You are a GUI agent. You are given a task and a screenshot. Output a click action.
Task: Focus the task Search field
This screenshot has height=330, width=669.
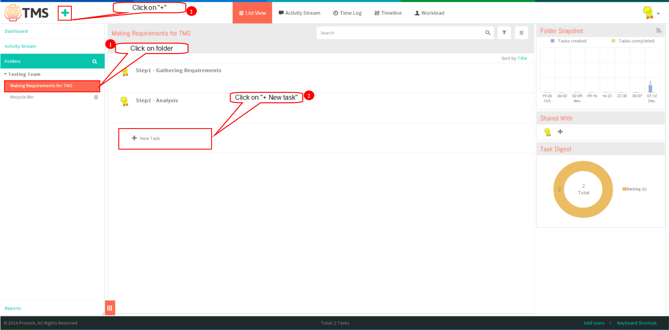pos(399,33)
